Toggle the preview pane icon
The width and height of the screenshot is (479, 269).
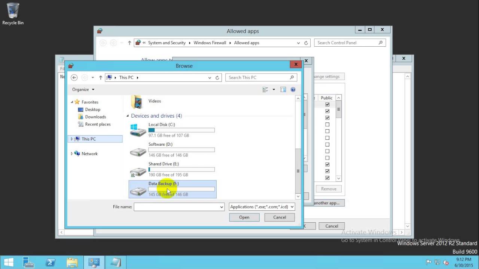[x=283, y=89]
